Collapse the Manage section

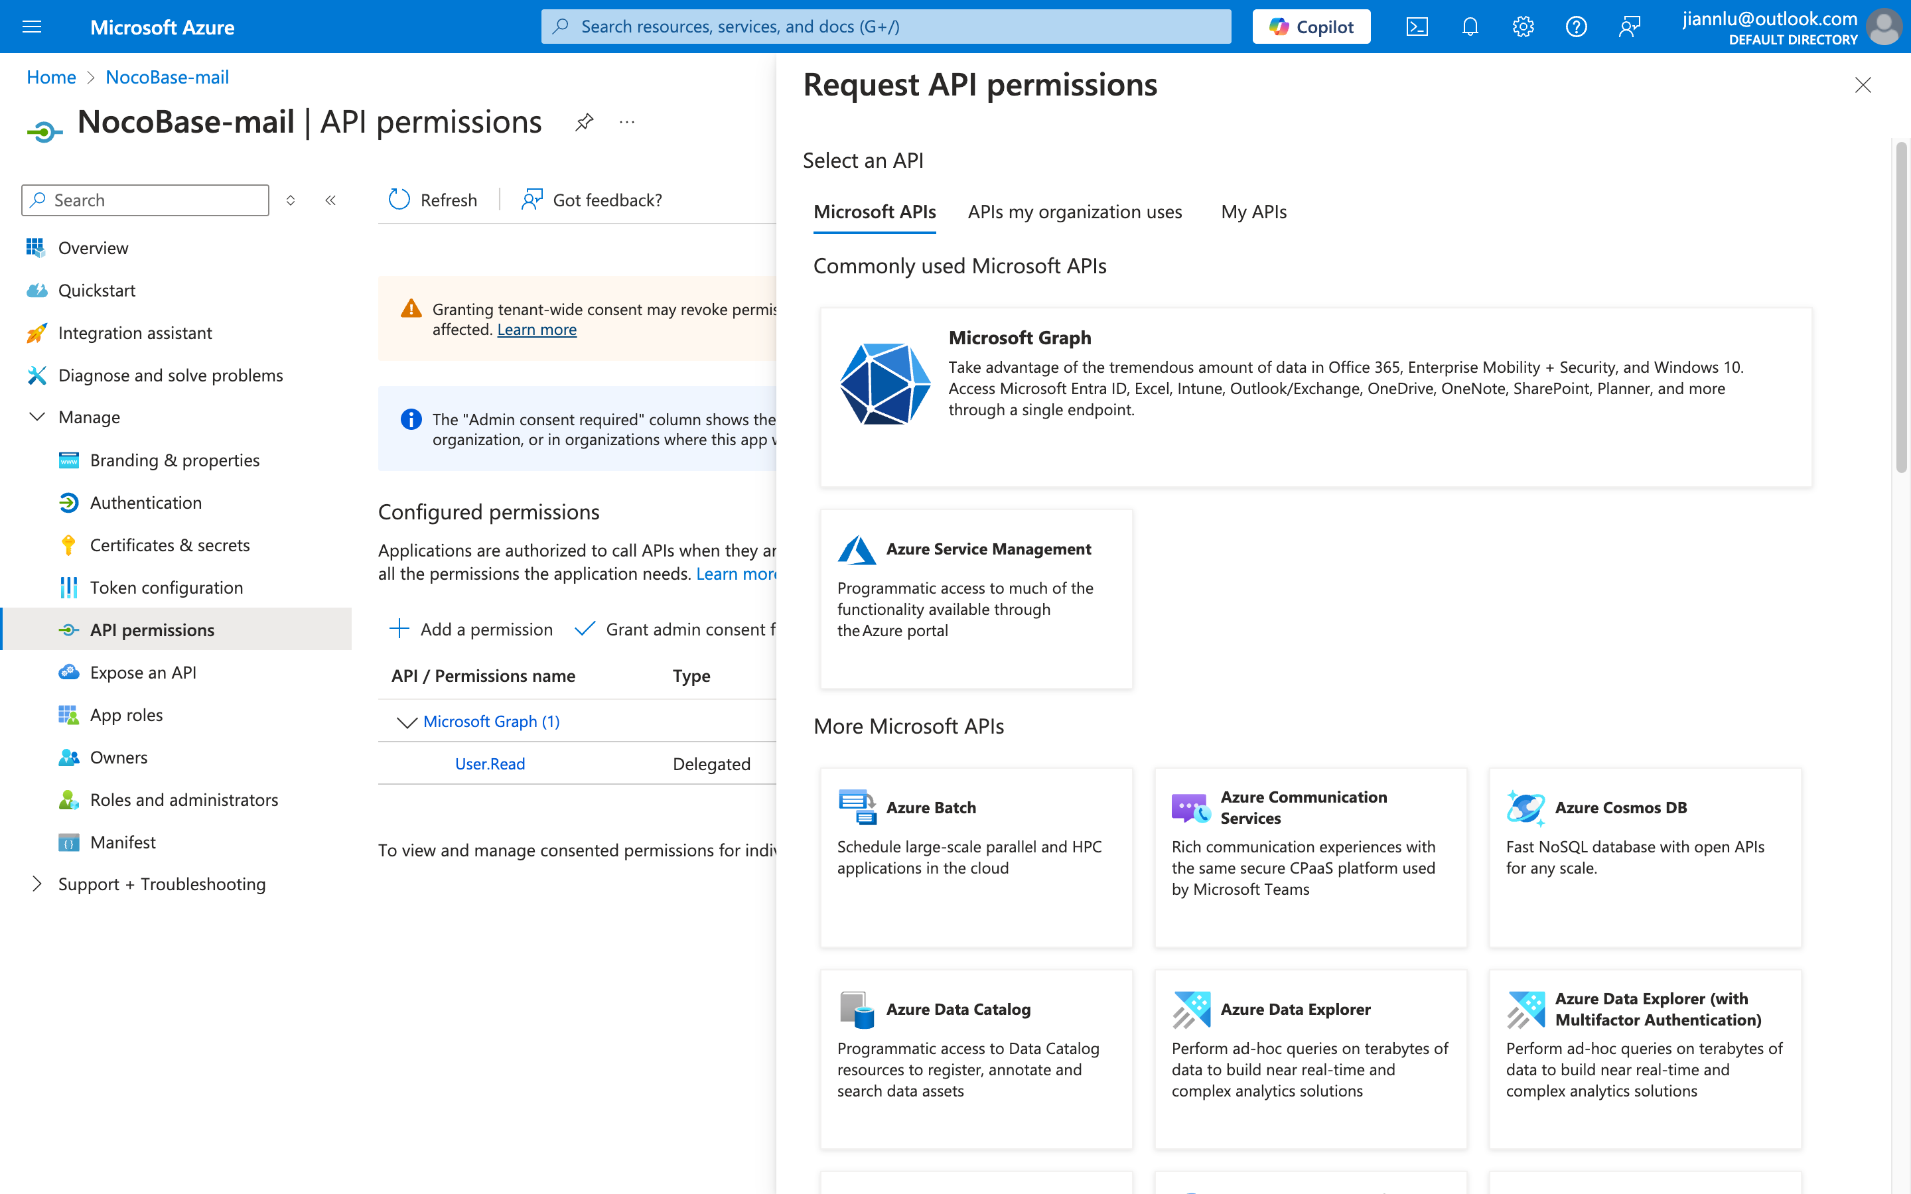pyautogui.click(x=36, y=417)
